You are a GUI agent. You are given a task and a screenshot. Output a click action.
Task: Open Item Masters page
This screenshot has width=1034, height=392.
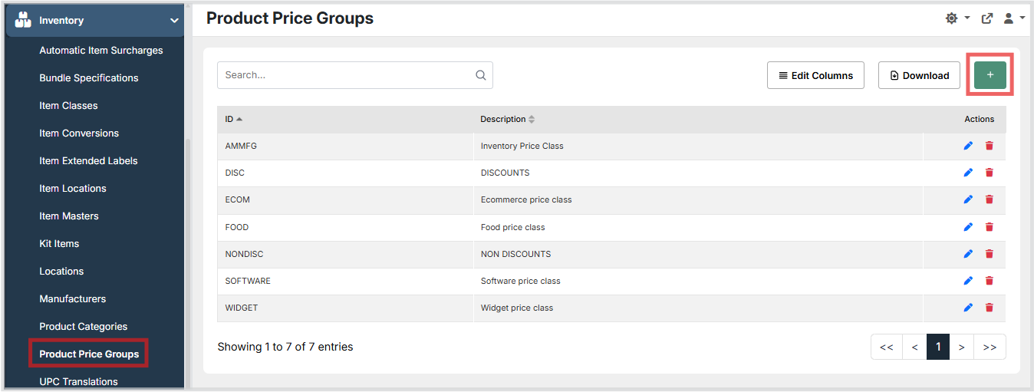[69, 216]
